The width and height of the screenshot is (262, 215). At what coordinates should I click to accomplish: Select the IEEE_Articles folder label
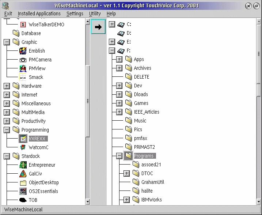(147, 112)
